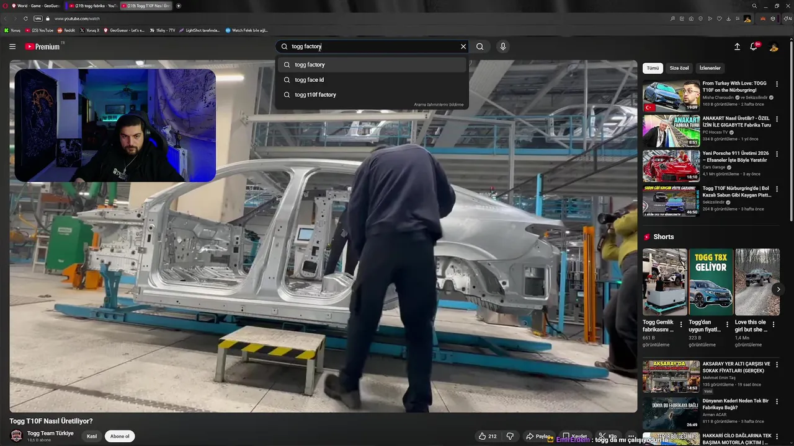The width and height of the screenshot is (794, 446).
Task: Open the (25) YouTube bookmark
Action: tap(40, 30)
